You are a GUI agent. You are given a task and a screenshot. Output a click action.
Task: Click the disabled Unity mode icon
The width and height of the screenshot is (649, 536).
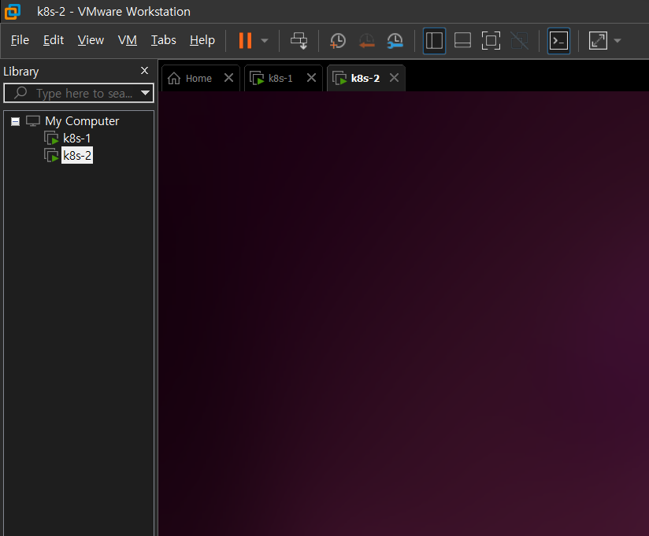520,40
